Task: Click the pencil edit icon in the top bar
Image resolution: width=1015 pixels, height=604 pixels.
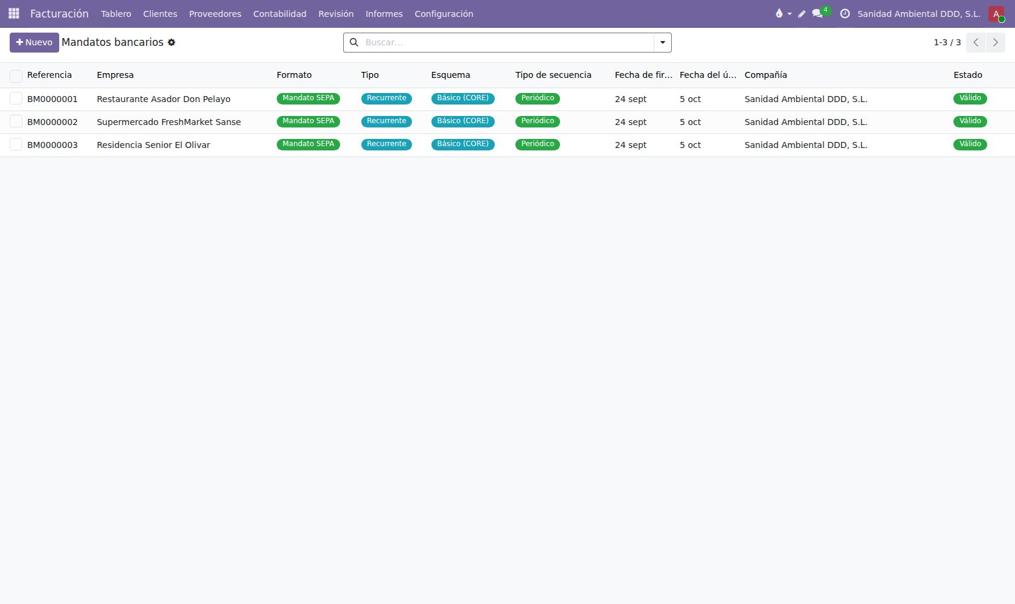Action: pos(802,13)
